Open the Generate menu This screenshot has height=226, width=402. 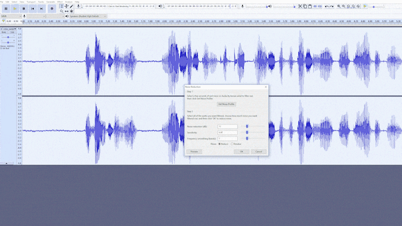point(51,2)
